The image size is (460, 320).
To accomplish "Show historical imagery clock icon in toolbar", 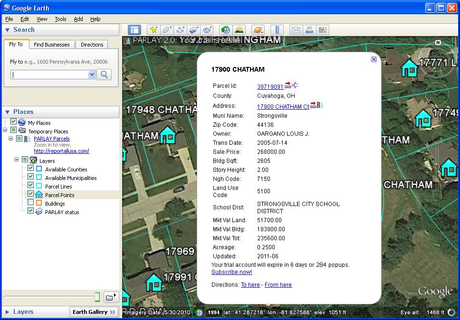I will (226, 30).
